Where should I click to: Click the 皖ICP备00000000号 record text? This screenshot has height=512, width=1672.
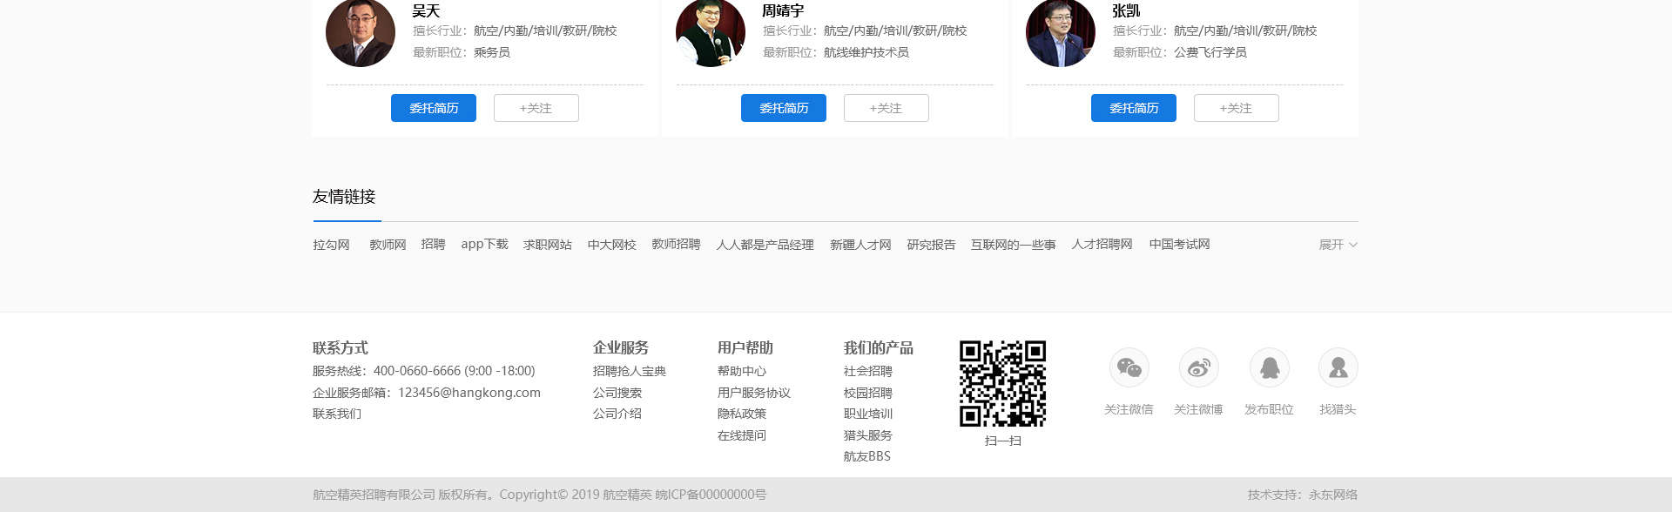(711, 495)
